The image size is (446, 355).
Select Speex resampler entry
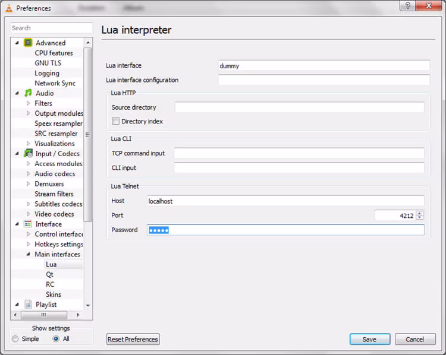click(x=58, y=123)
